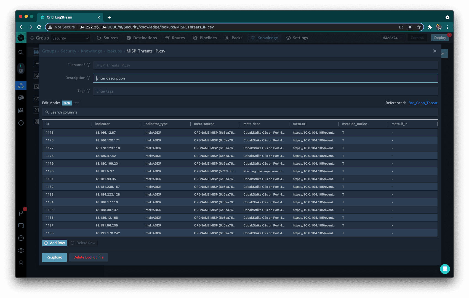Switch edit mode to Table
Image resolution: width=469 pixels, height=298 pixels.
click(x=67, y=103)
